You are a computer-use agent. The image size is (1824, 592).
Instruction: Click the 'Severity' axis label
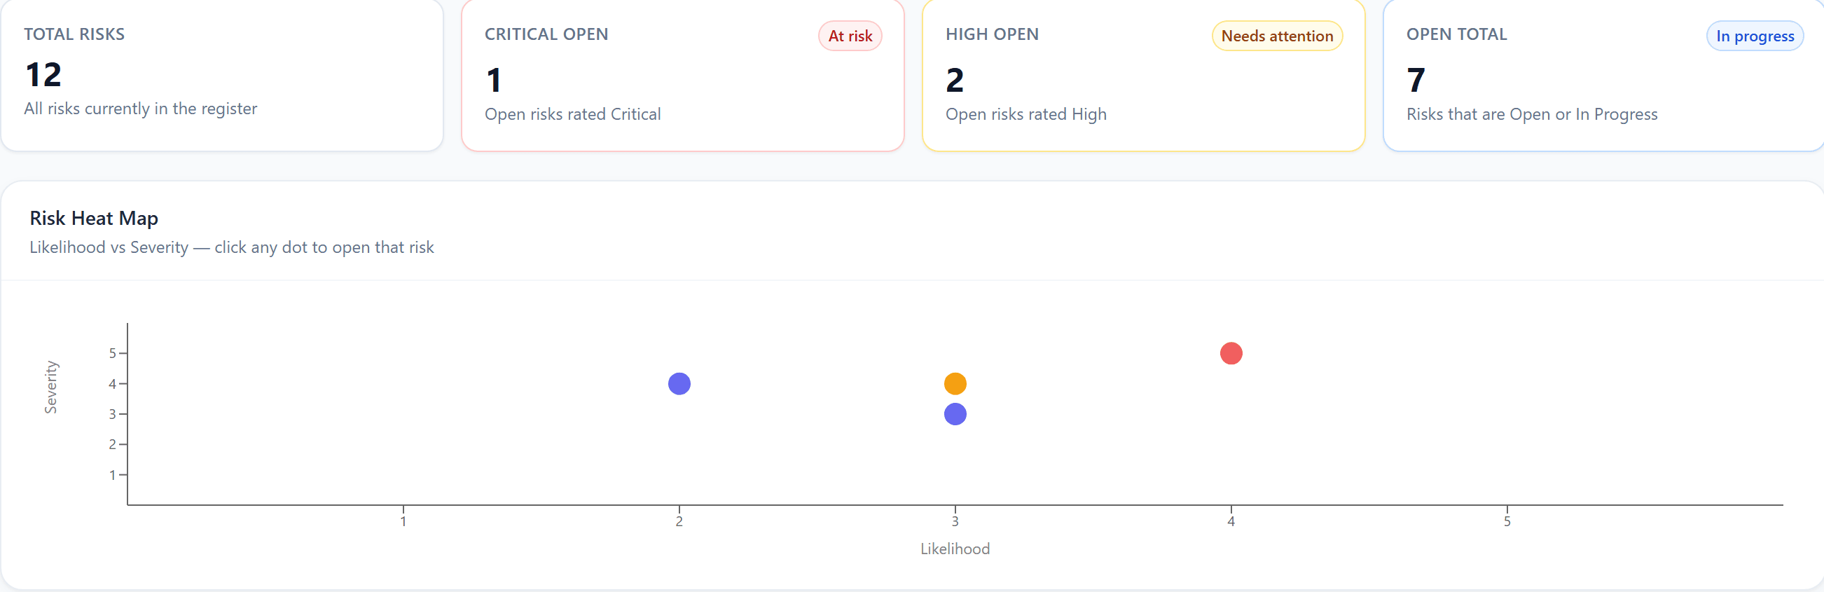[51, 387]
